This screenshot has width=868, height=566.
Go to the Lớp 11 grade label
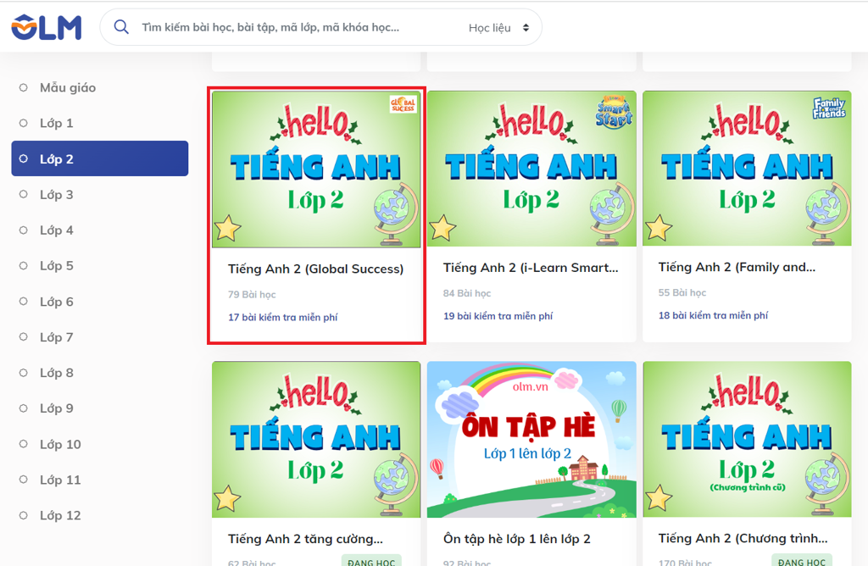(x=60, y=480)
